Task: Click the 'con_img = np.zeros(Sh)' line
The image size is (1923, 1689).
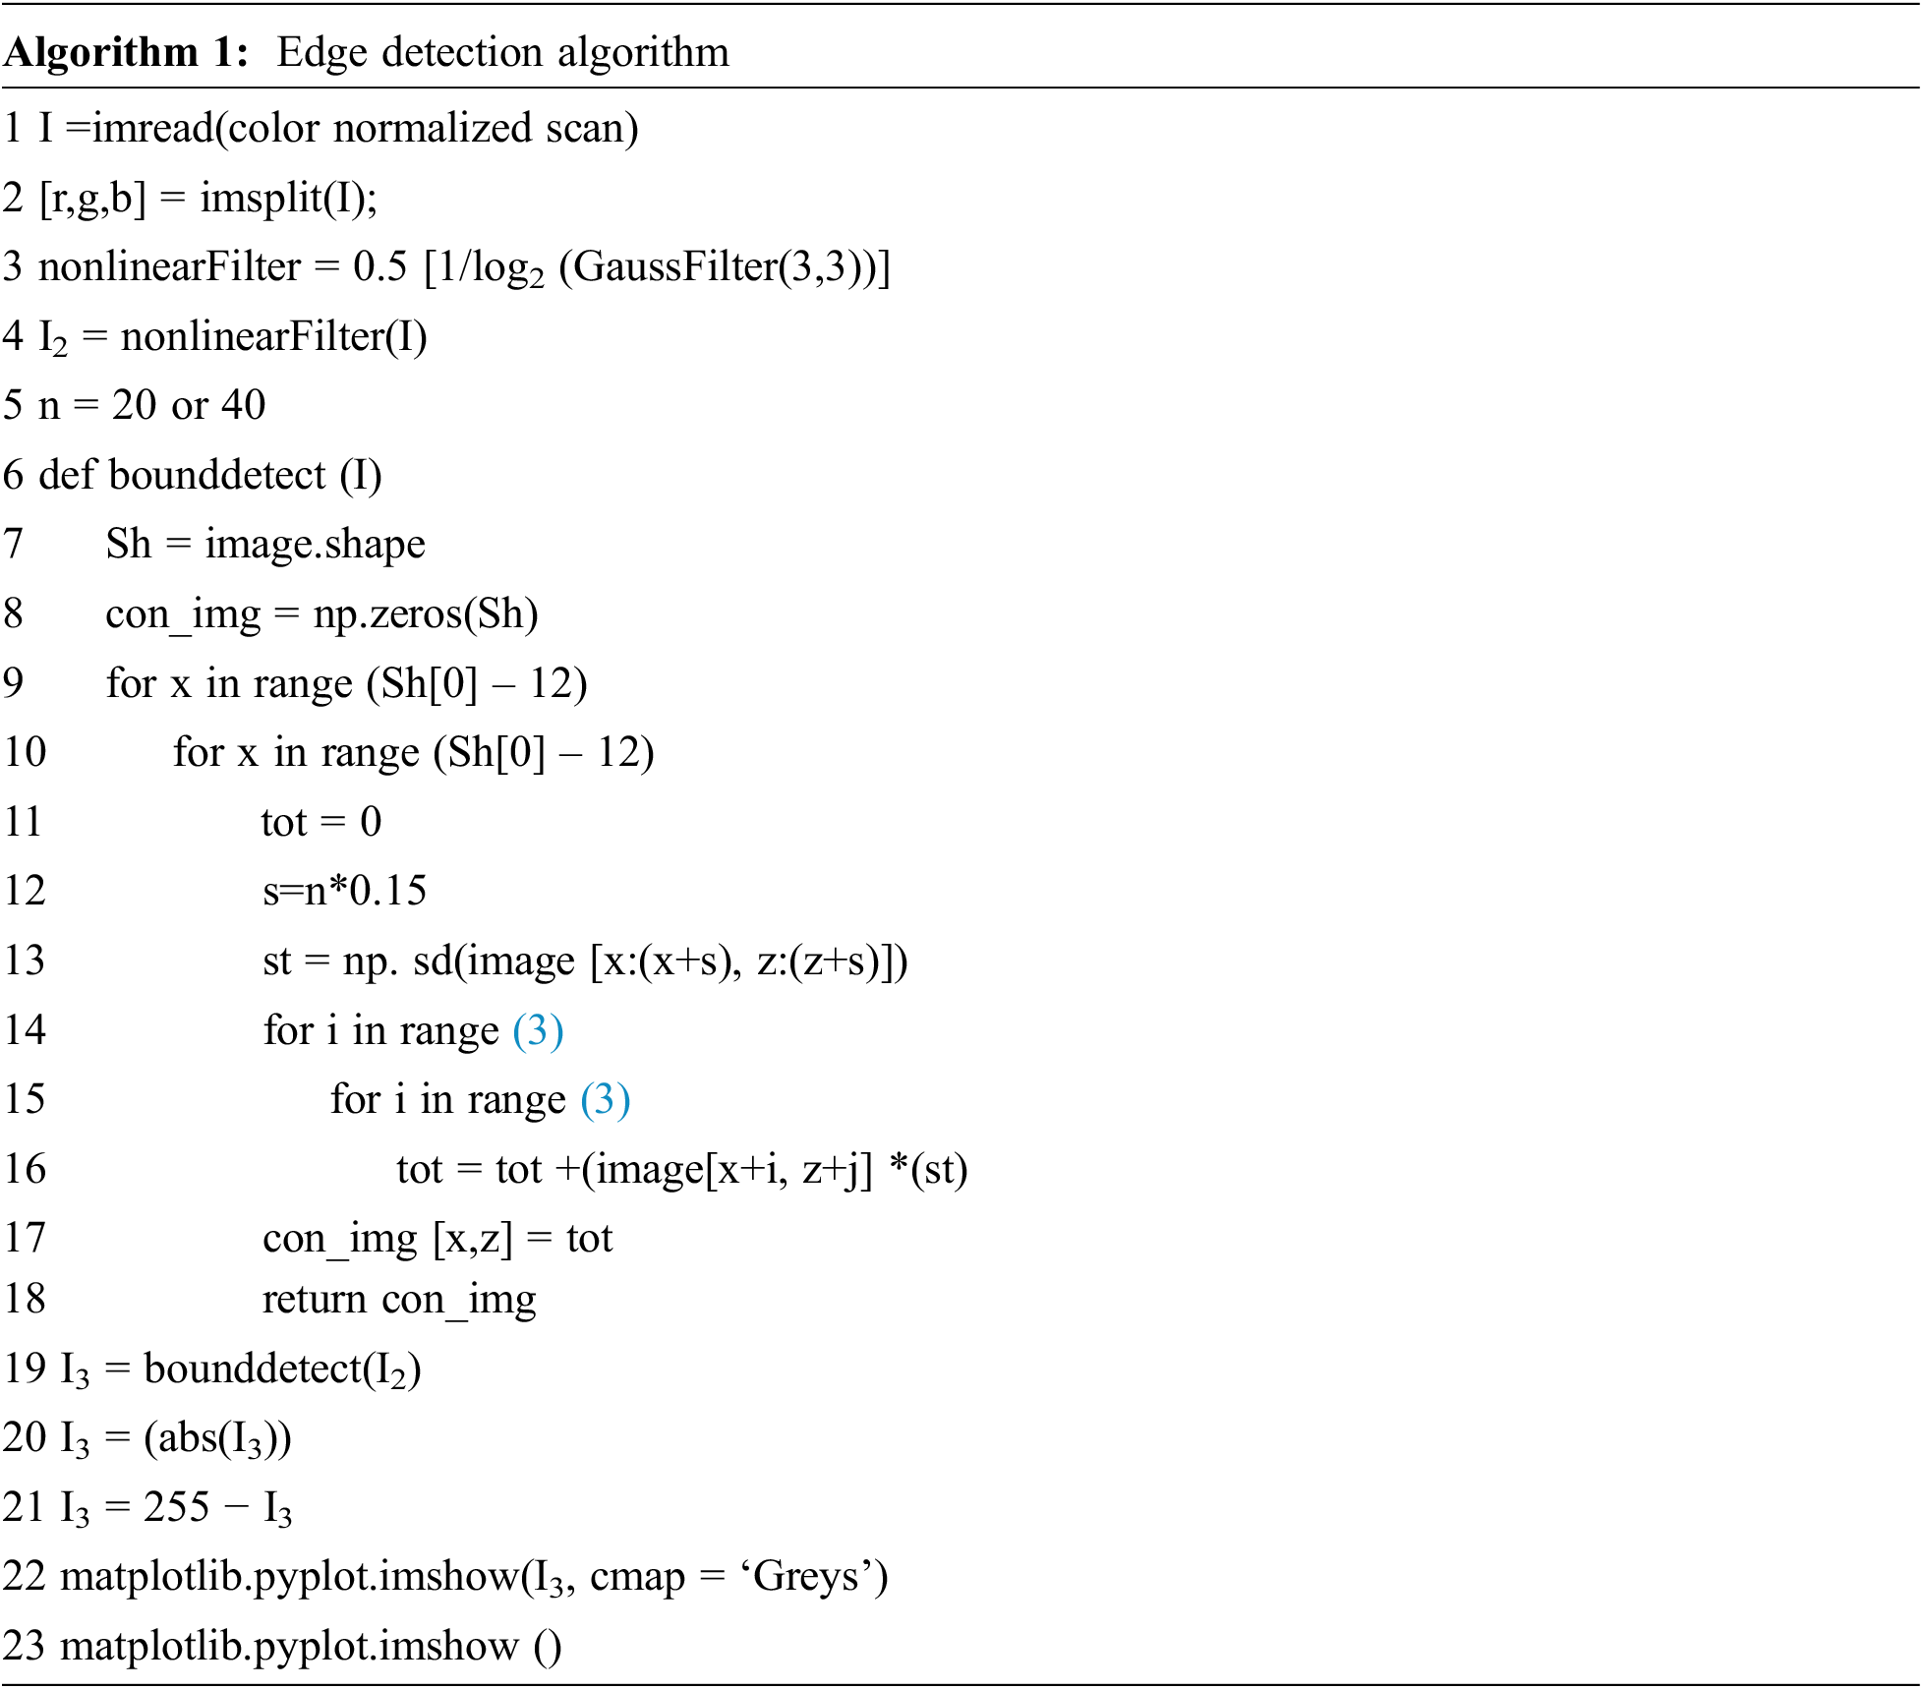Action: coord(321,614)
